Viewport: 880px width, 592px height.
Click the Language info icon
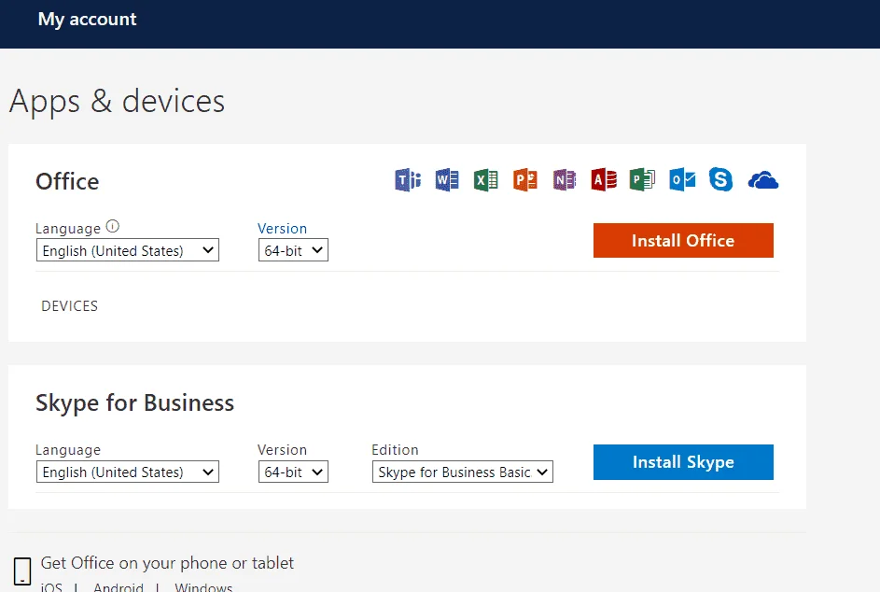click(113, 226)
